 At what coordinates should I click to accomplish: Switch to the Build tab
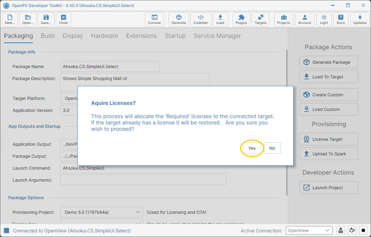(48, 36)
